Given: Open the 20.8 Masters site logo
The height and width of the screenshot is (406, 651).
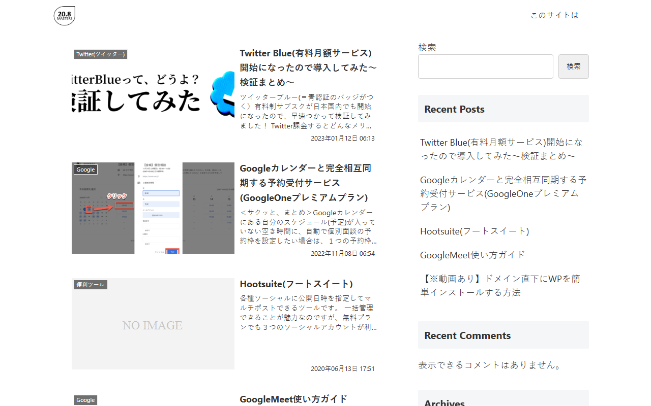Looking at the screenshot, I should 65,15.
